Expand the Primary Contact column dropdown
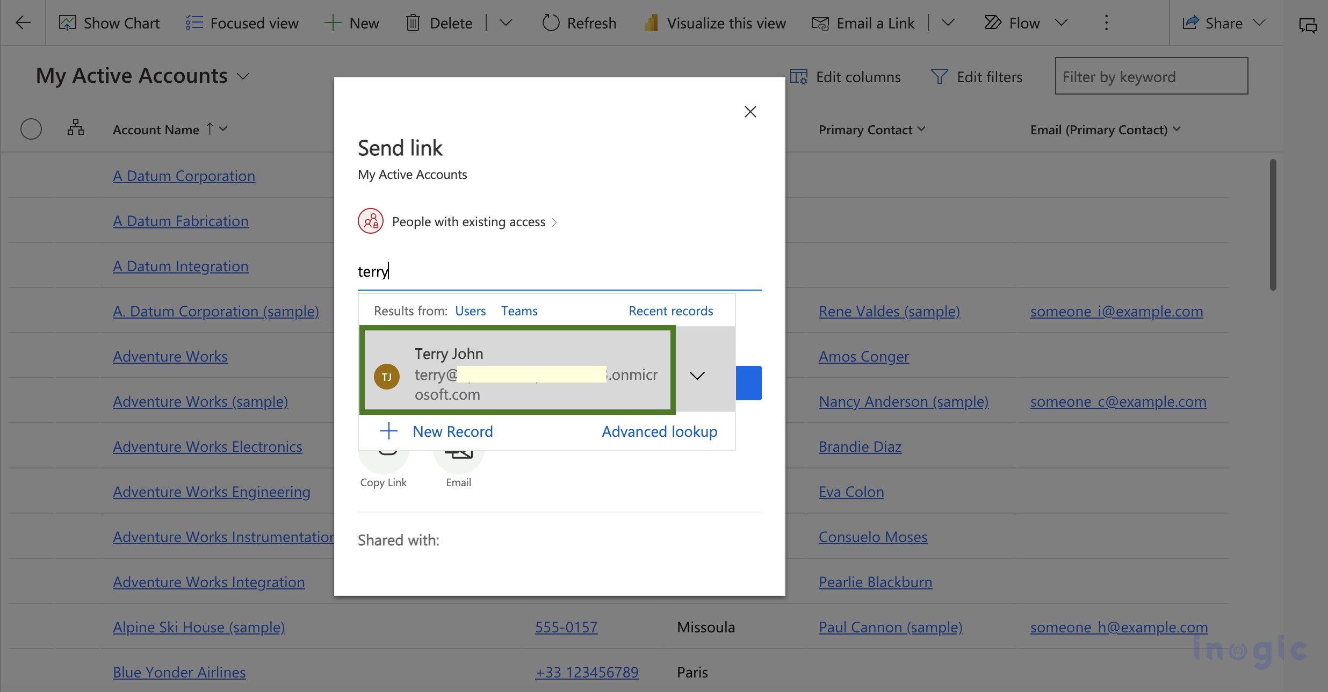This screenshot has width=1328, height=692. (x=923, y=129)
